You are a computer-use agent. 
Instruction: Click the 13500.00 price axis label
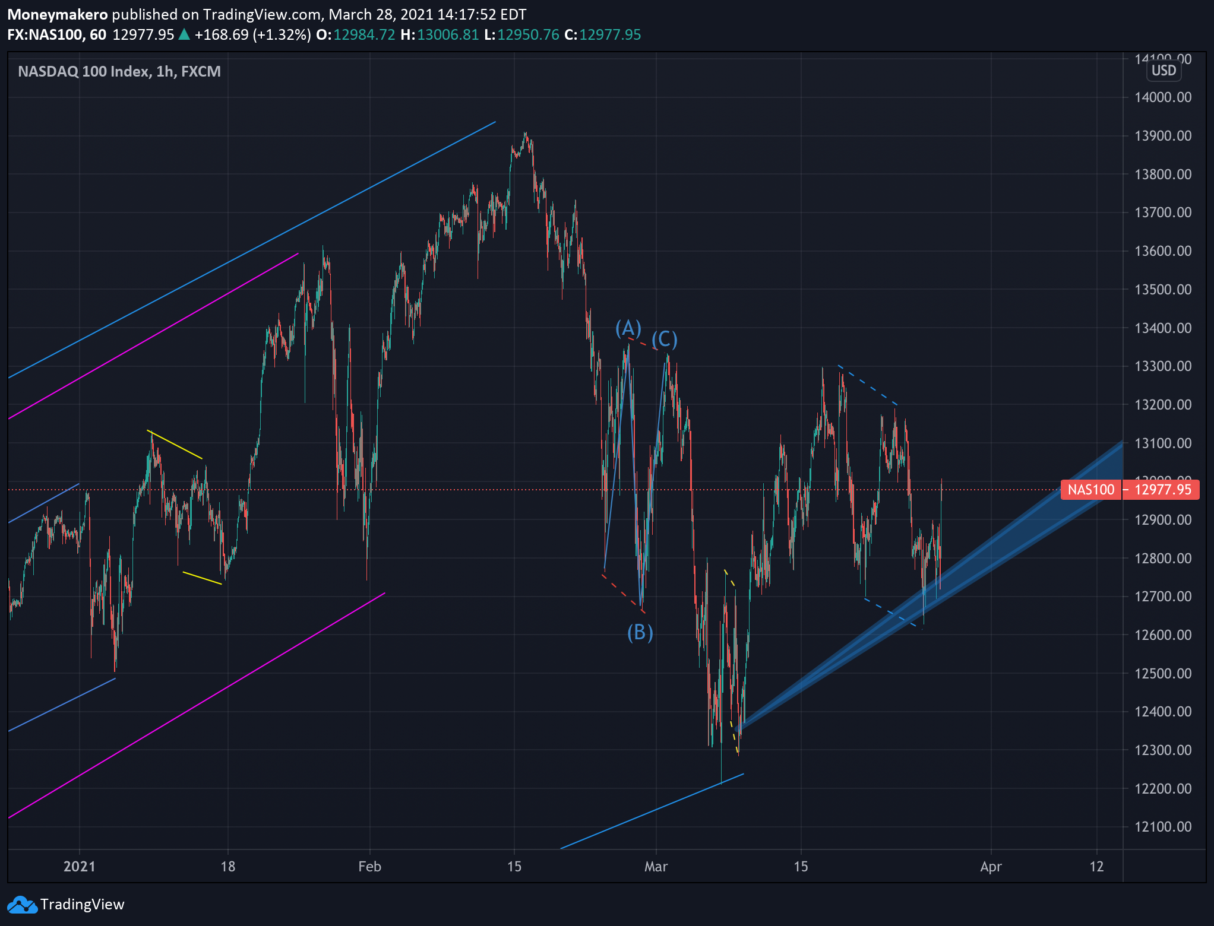pos(1163,290)
